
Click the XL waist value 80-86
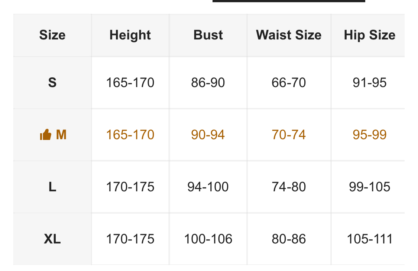[289, 239]
